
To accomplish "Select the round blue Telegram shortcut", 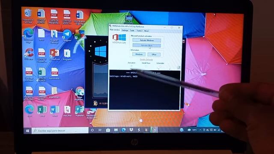I will (x=67, y=36).
